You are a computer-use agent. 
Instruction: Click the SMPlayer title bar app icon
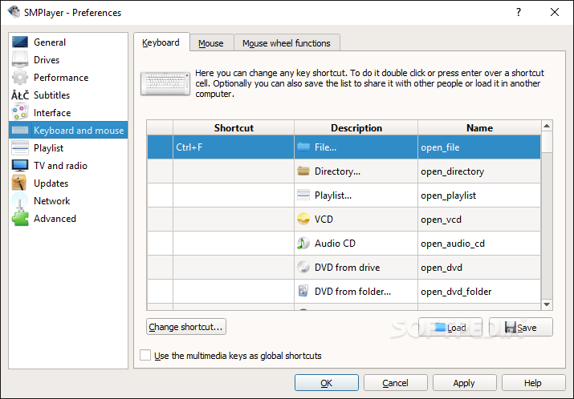14,12
